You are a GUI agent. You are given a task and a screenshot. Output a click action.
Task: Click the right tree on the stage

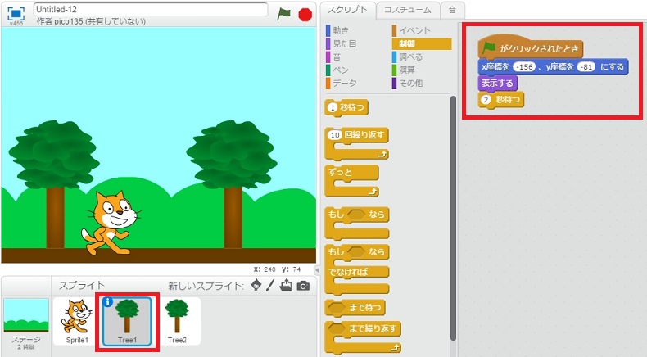(x=233, y=183)
